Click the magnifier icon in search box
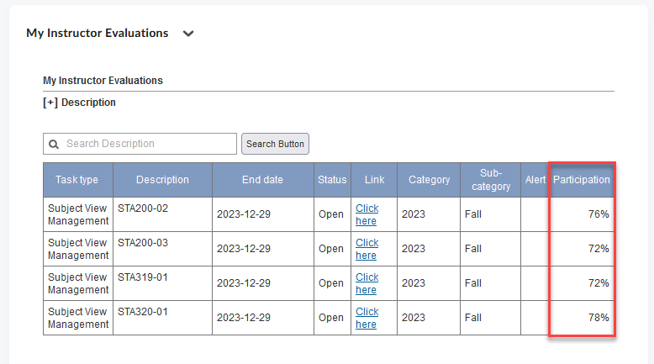 [x=54, y=145]
